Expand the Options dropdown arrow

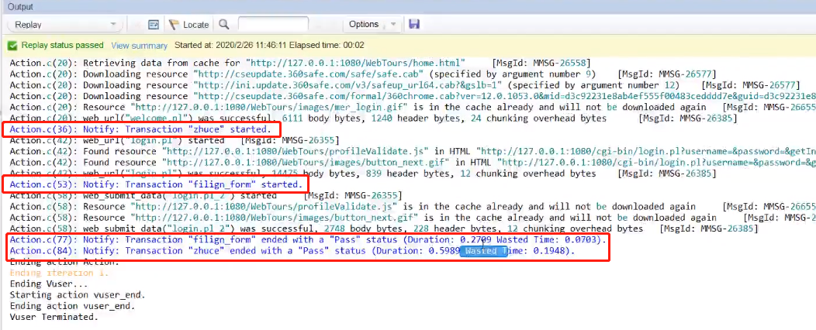[x=393, y=25]
